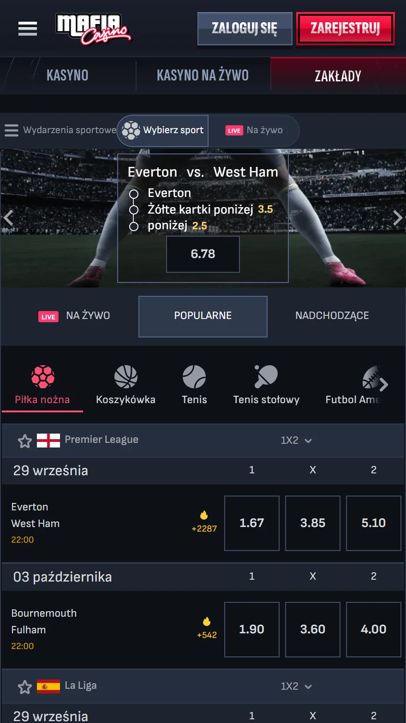Open the Wydarzenia sportowe list icon
This screenshot has height=723, width=406.
pyautogui.click(x=12, y=130)
